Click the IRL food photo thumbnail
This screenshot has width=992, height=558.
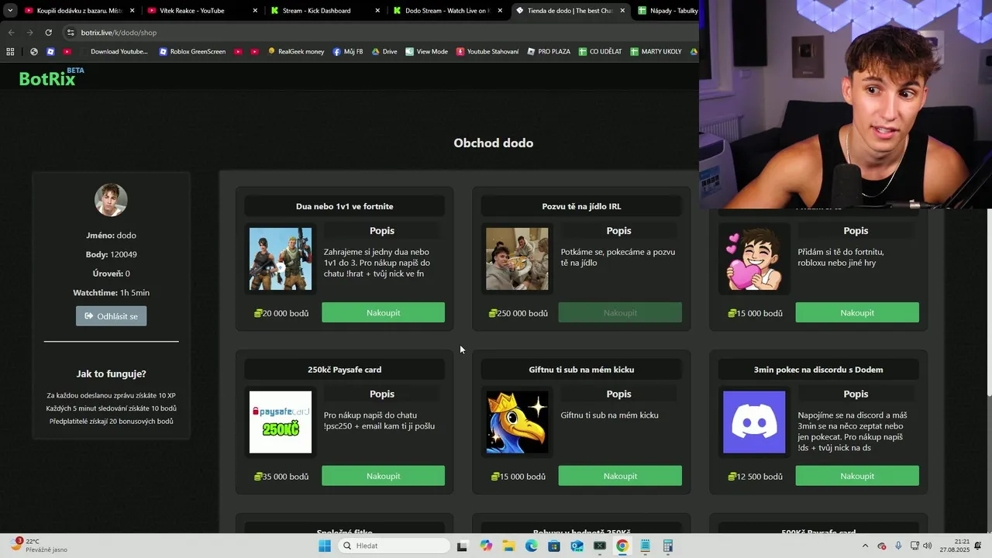coord(517,259)
